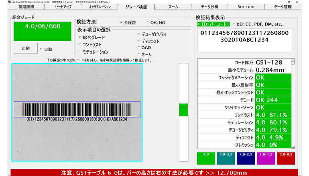Viewport: 309px width, 176px height.
Task: Maximize the verifier window
Action: [x=289, y=2]
